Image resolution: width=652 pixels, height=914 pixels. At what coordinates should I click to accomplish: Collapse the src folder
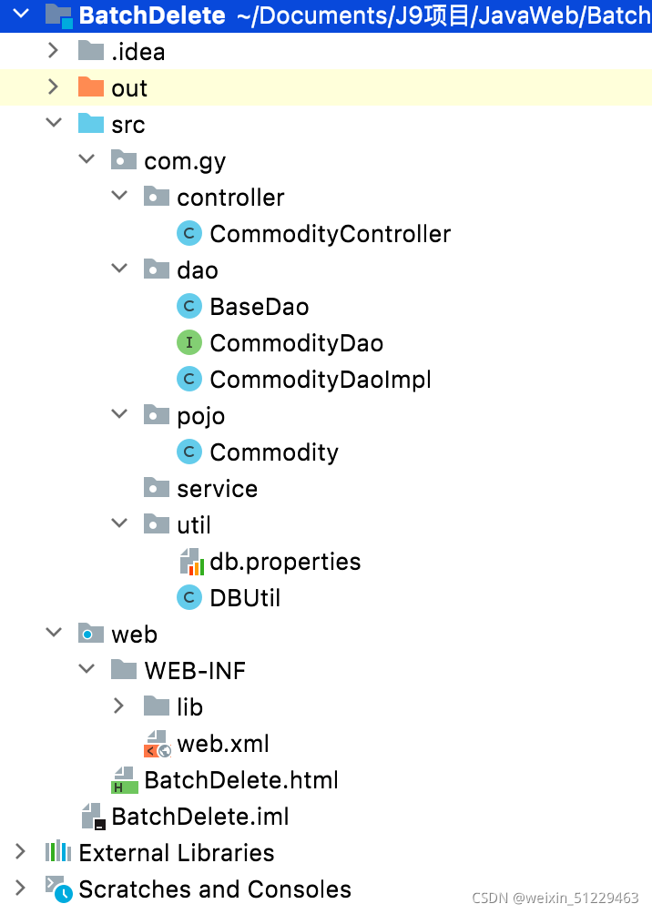coord(53,124)
